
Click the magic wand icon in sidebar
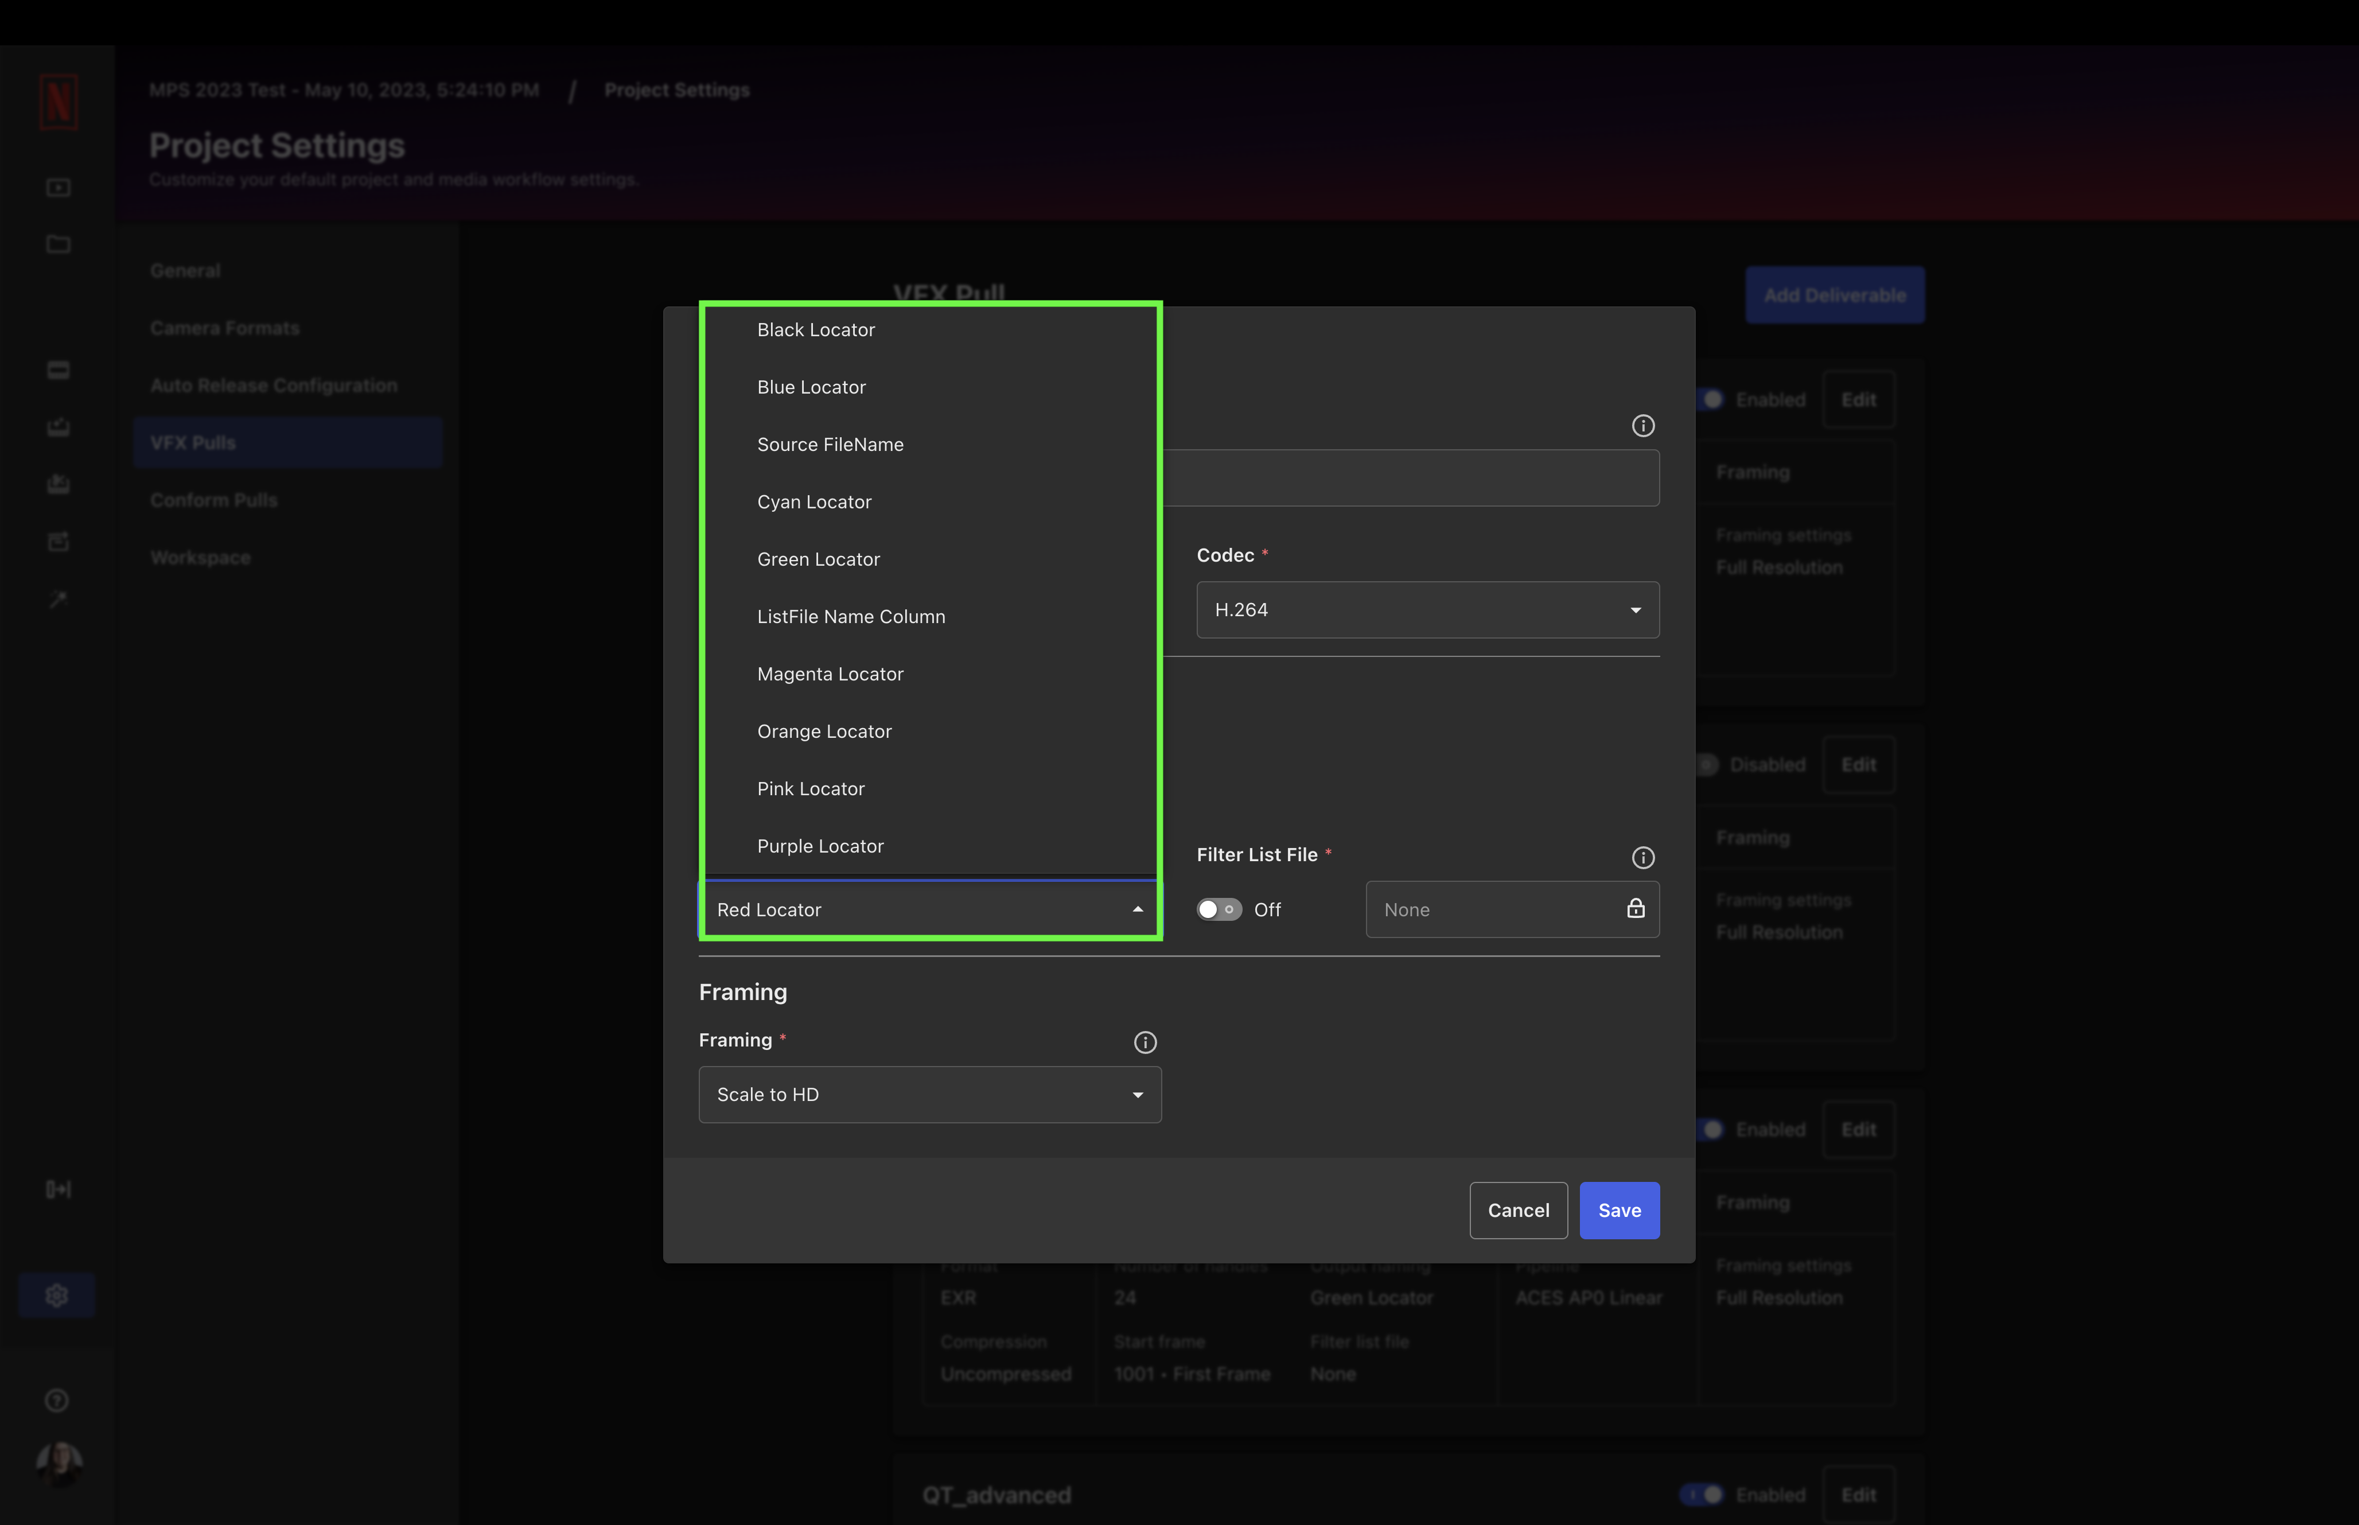[59, 599]
